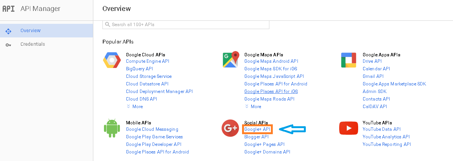Click the API Manager title text
Screen dimensions: 453x161
[x=41, y=9]
